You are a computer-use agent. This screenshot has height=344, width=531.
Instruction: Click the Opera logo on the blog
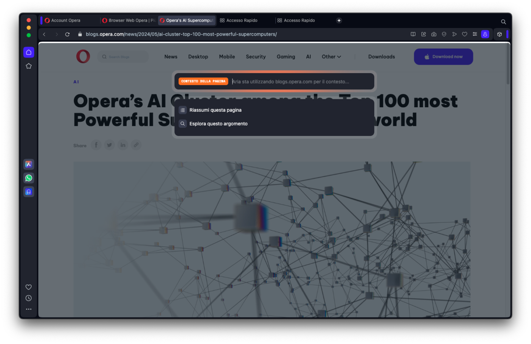pos(83,56)
